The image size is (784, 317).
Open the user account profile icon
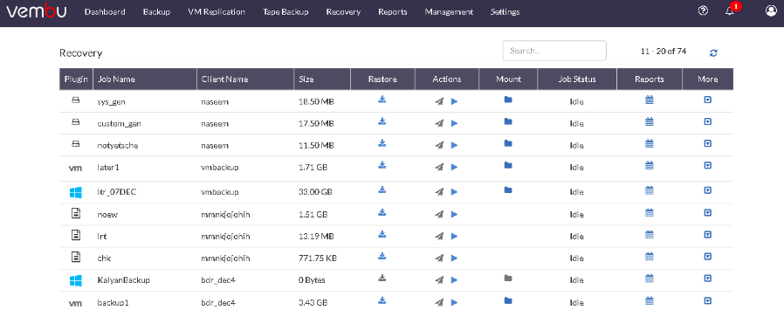click(771, 11)
